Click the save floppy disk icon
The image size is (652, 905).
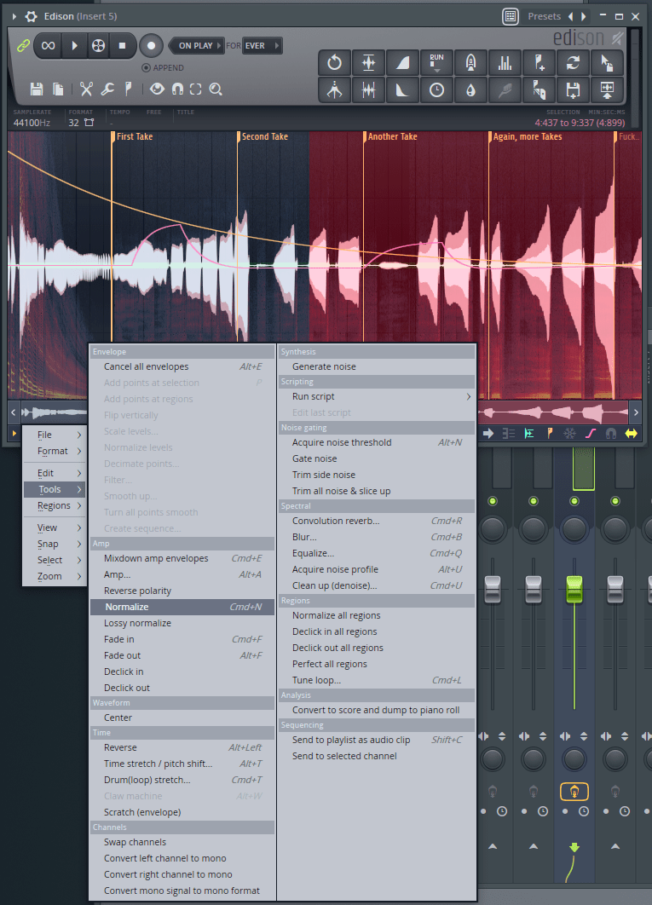[37, 89]
